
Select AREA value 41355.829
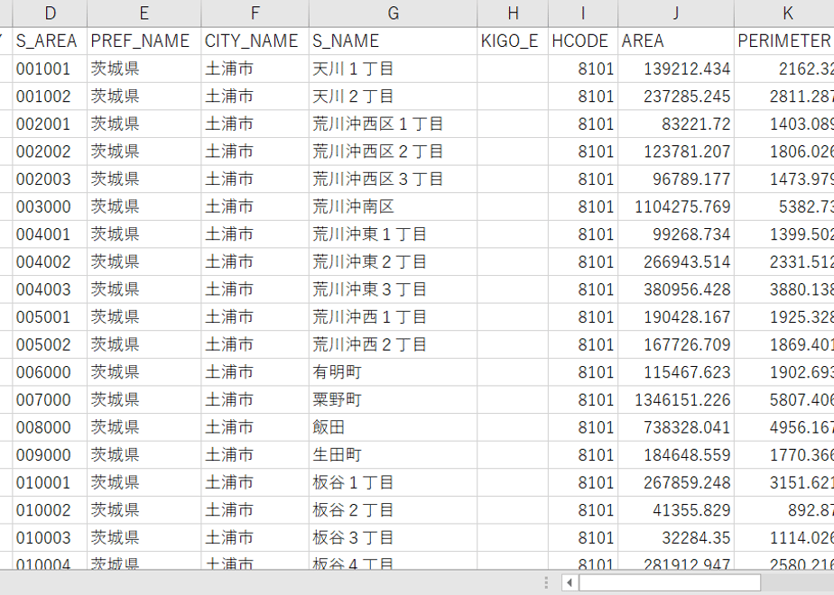point(676,510)
